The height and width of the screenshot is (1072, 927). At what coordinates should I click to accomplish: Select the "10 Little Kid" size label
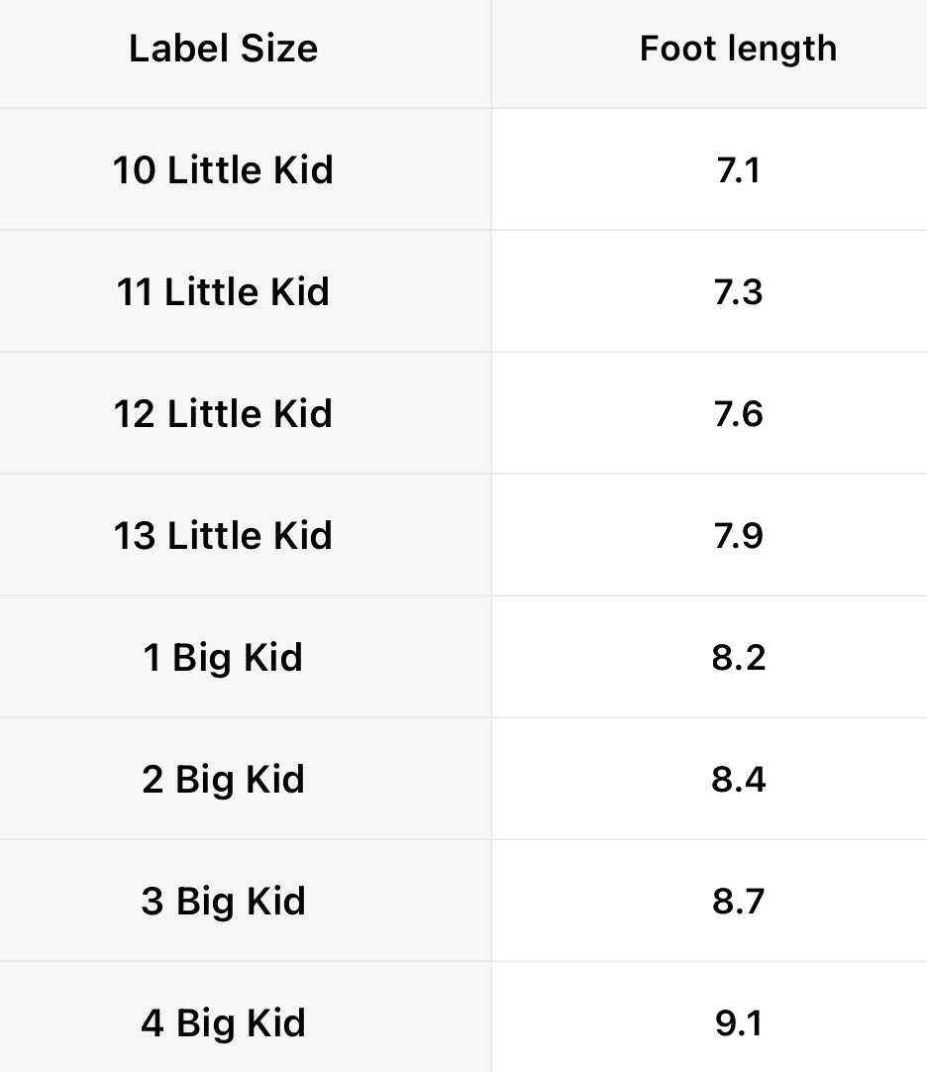[x=223, y=170]
